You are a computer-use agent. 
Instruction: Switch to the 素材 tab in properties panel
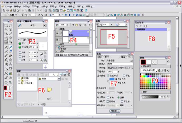tap(106, 57)
